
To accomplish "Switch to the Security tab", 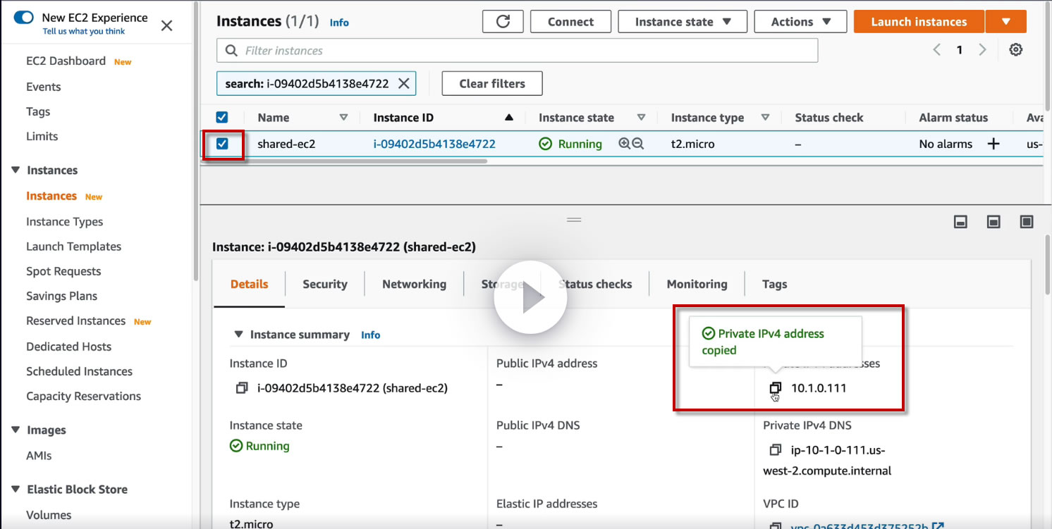I will tap(325, 285).
